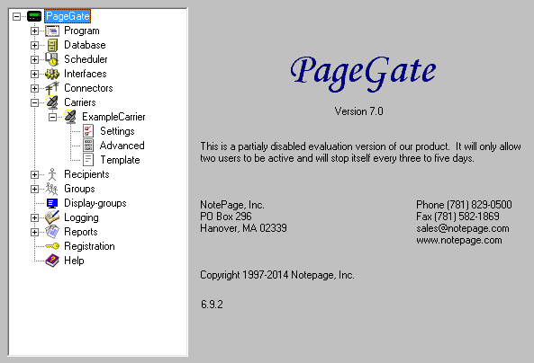Click the www.notepage.com website text
Screen dimensions: 534x363
click(x=458, y=240)
